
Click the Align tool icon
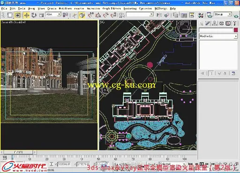[167, 15]
